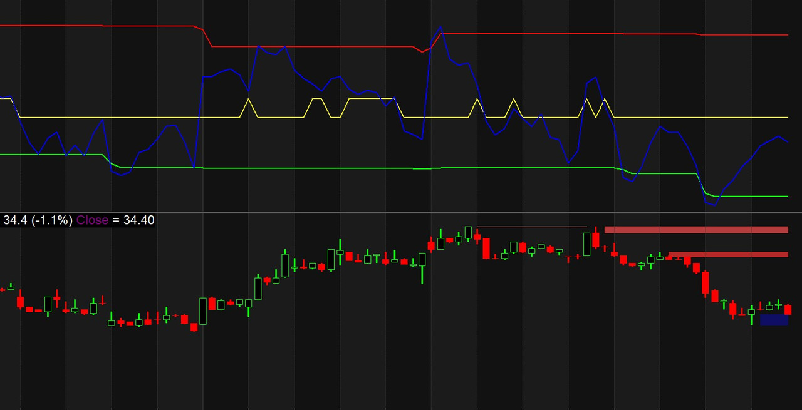Select the upper red resistance zone bar

point(696,230)
